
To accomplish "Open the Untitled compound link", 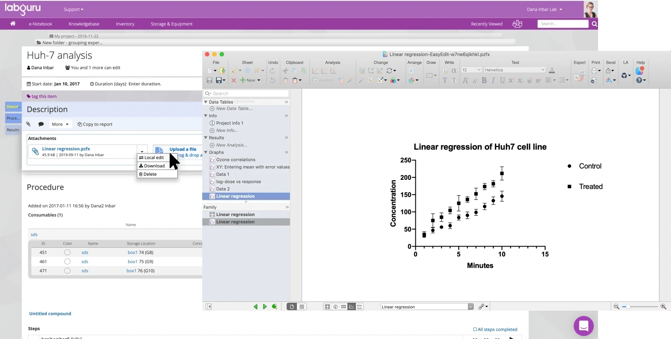I will coord(50,314).
